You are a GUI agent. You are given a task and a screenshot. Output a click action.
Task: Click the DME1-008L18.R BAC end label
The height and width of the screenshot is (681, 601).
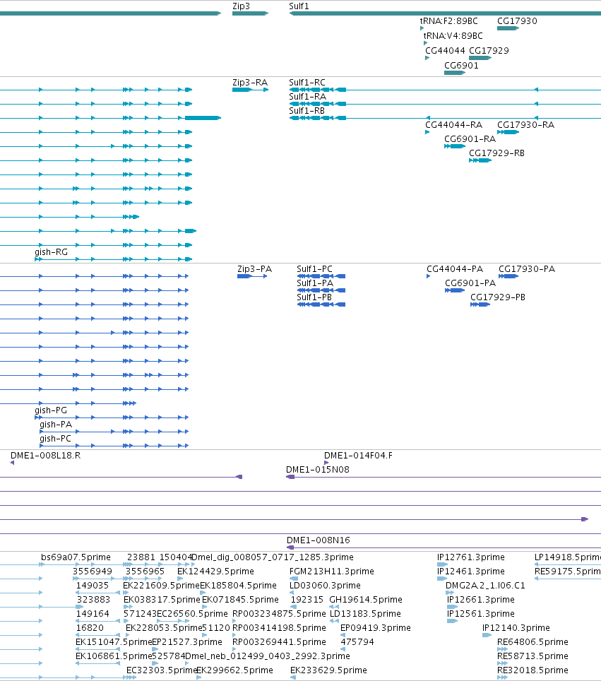coord(46,455)
